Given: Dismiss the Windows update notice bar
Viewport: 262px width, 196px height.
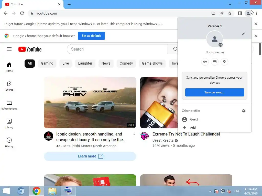Looking at the screenshot, I should (256, 24).
